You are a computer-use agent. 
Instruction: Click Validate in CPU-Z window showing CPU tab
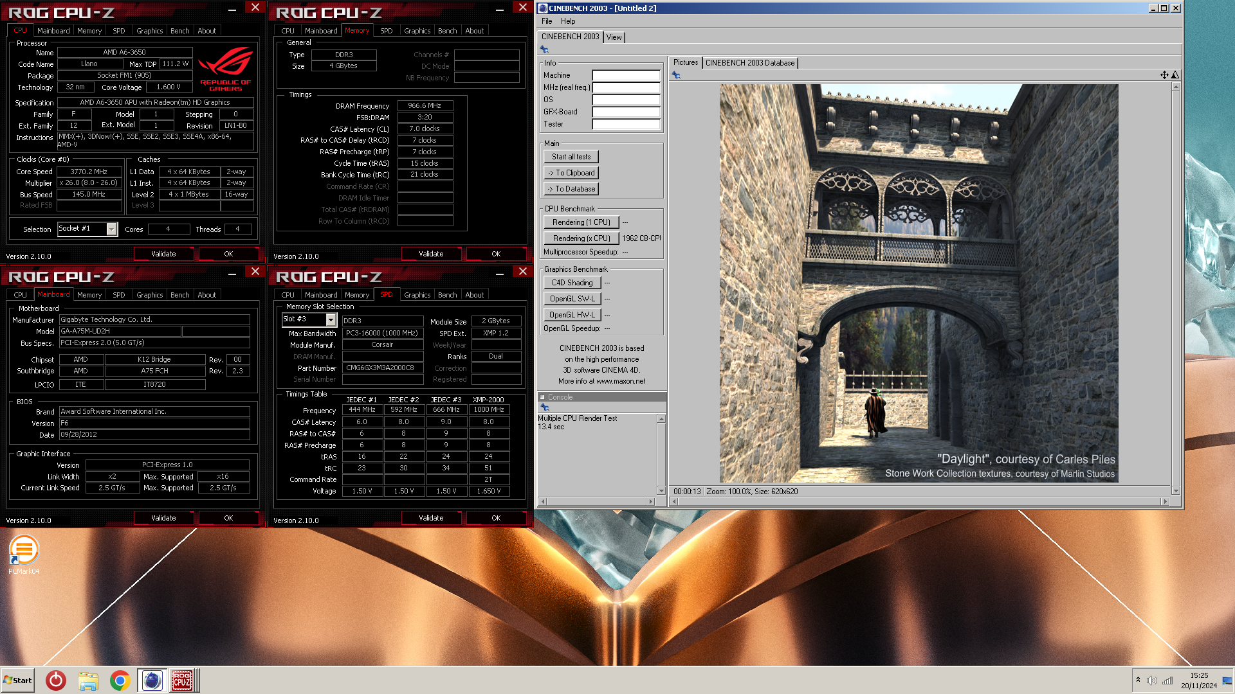(x=163, y=254)
